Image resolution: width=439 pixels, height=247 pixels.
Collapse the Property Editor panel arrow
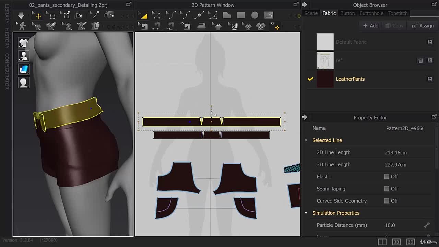point(305,117)
